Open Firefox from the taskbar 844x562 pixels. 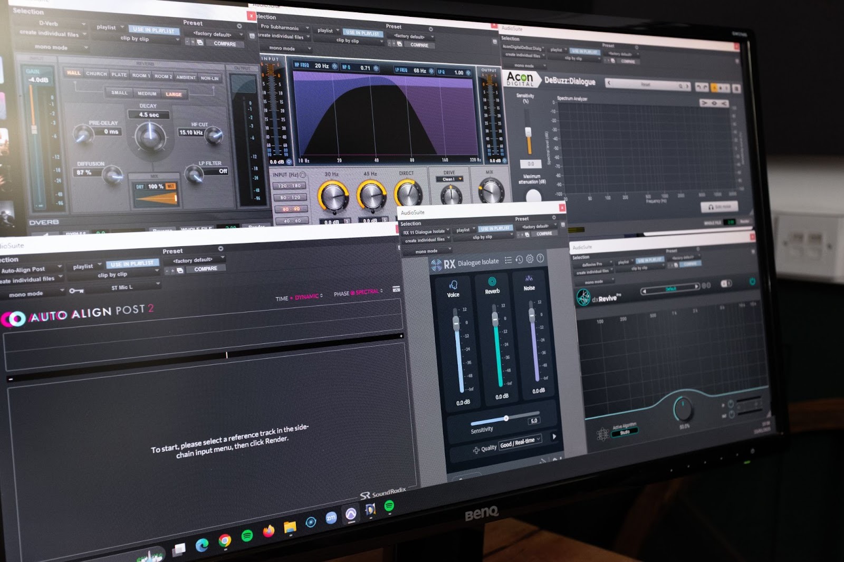pos(269,530)
